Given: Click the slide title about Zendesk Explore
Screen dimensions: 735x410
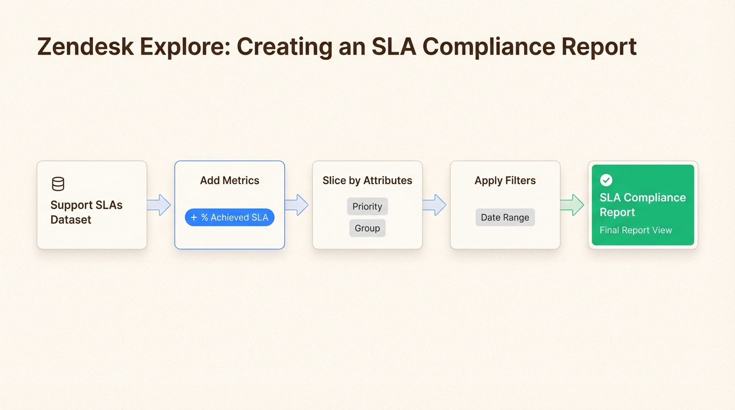Looking at the screenshot, I should 337,47.
